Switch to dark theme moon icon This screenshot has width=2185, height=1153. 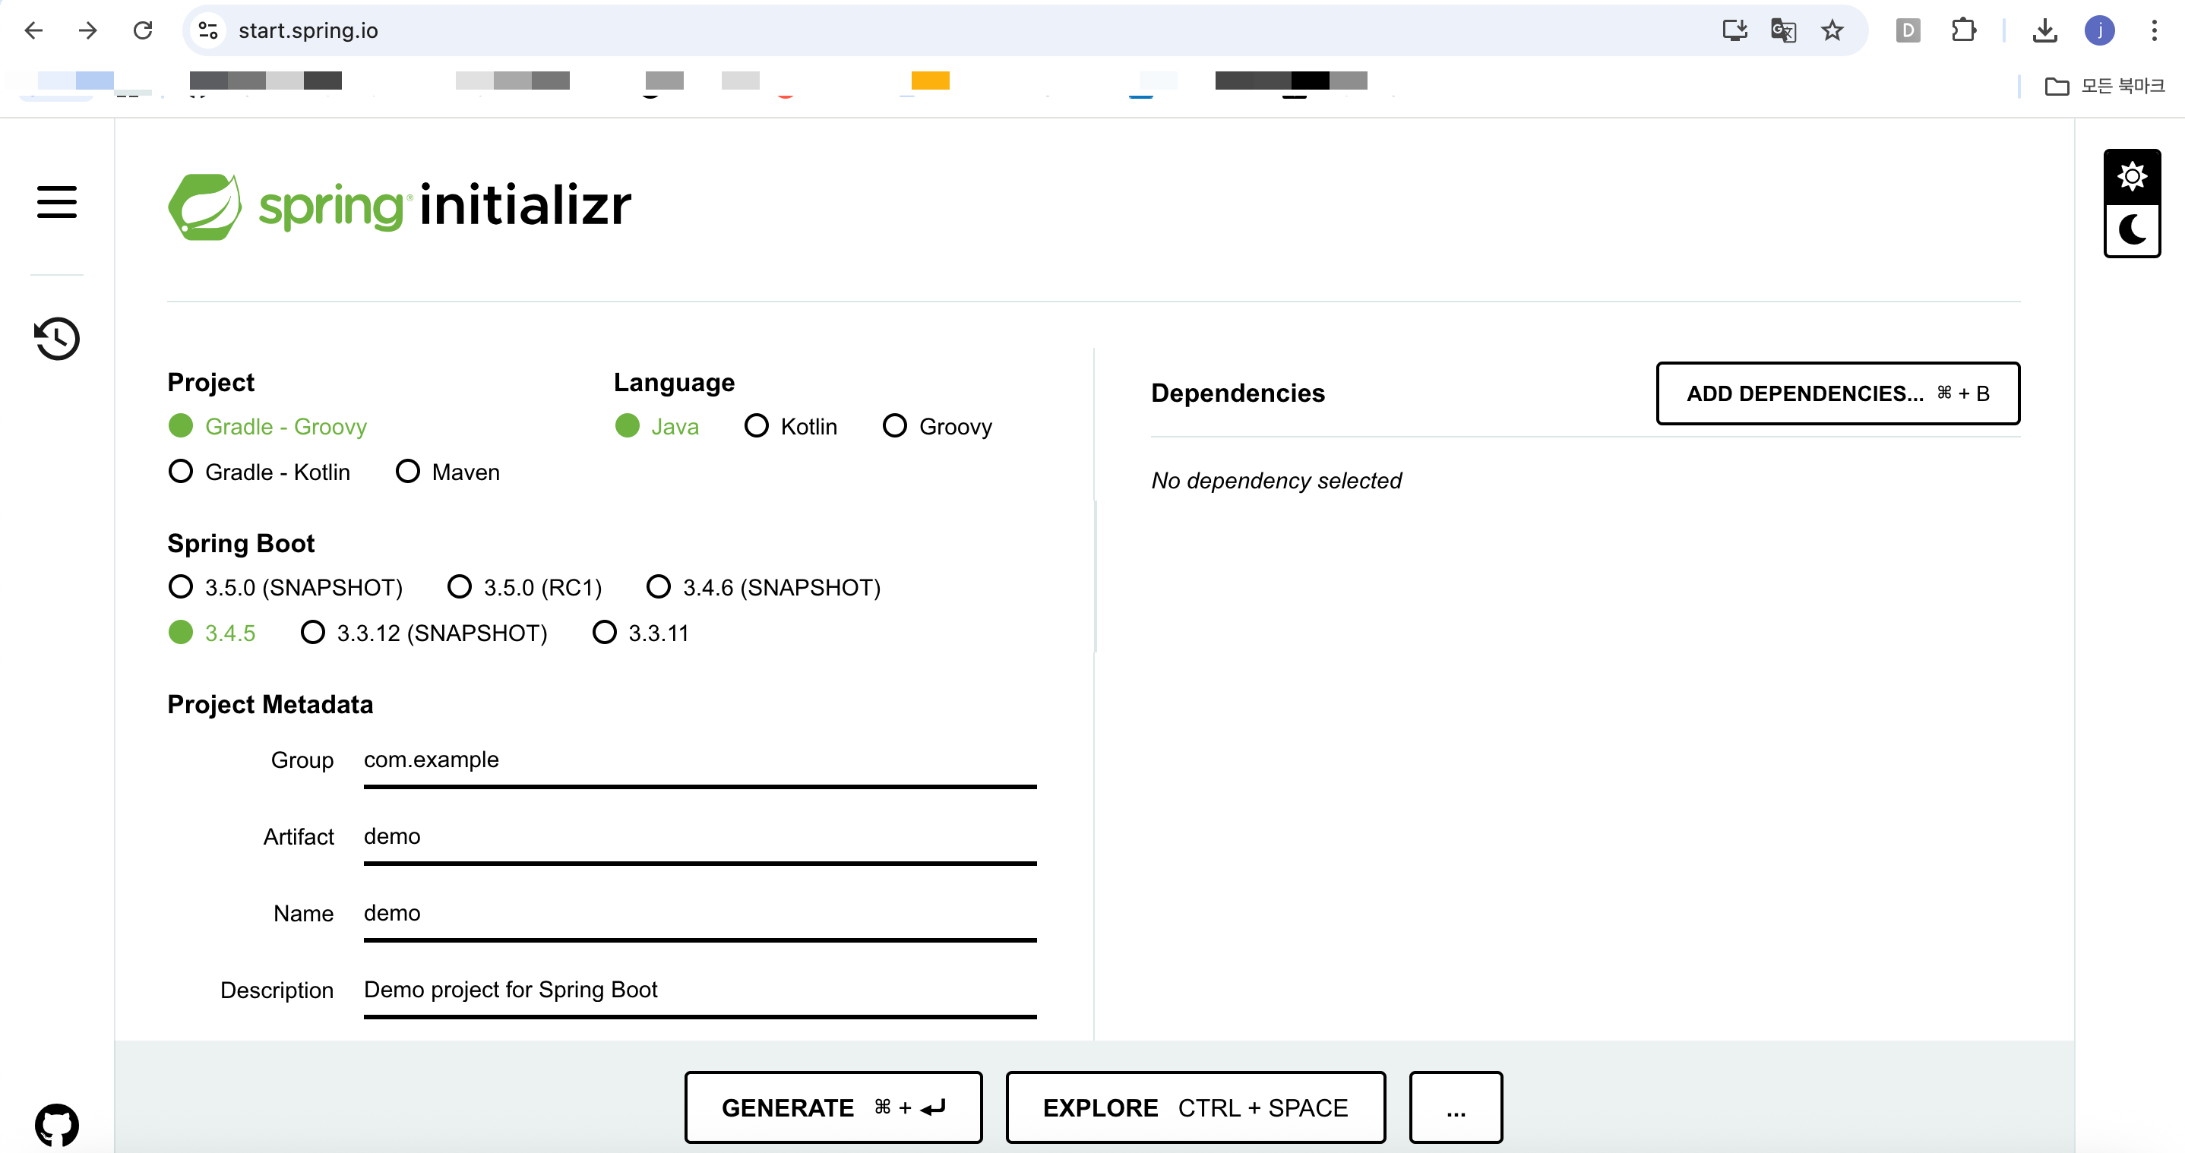point(2132,229)
